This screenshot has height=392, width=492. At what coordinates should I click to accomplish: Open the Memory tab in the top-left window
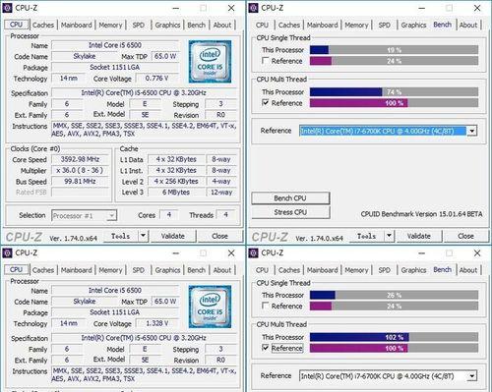click(x=110, y=25)
